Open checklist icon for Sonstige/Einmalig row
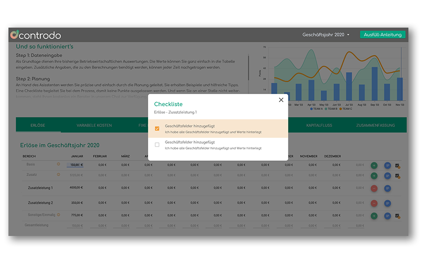The height and width of the screenshot is (265, 422). point(398,216)
